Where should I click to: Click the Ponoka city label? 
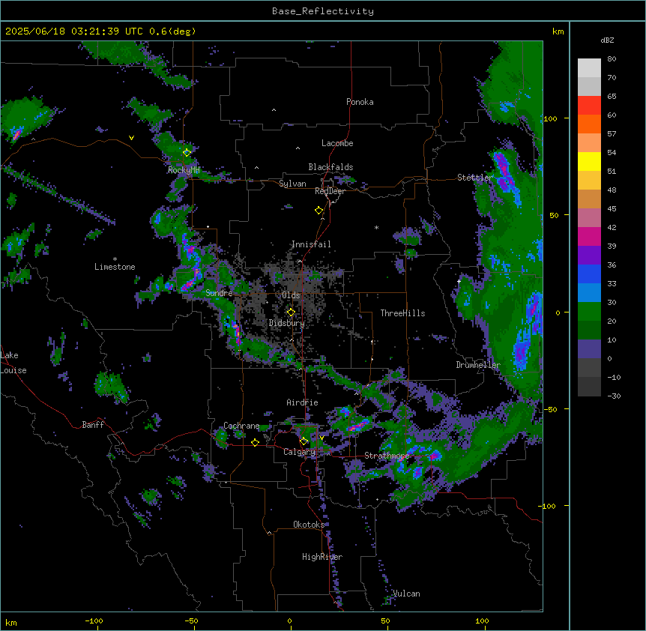click(x=360, y=102)
